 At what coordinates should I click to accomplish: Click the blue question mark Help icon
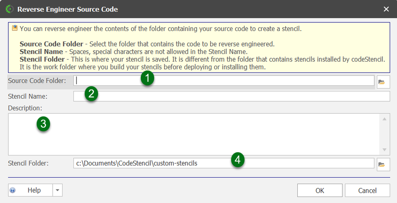pos(13,190)
